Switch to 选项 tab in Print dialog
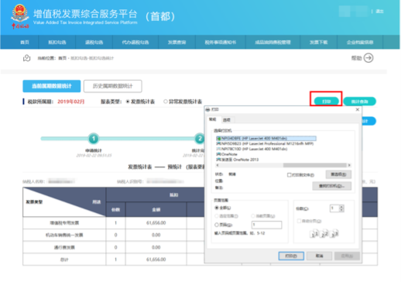This screenshot has width=401, height=282. [227, 120]
